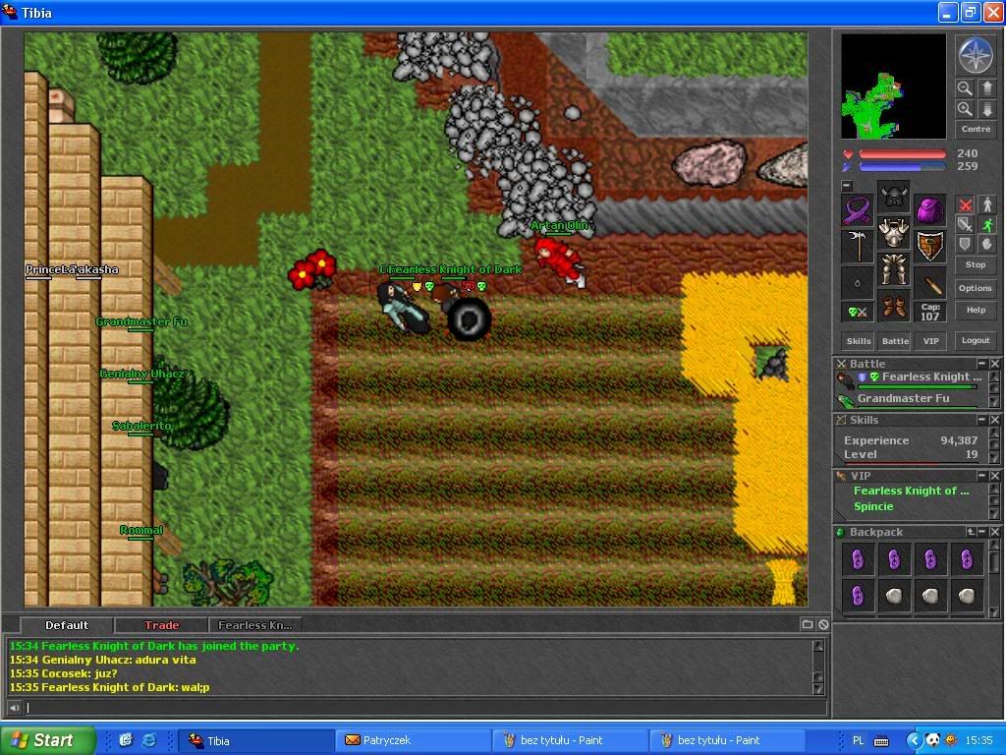Viewport: 1006px width, 755px height.
Task: Move the minimap up one floor
Action: [x=986, y=88]
